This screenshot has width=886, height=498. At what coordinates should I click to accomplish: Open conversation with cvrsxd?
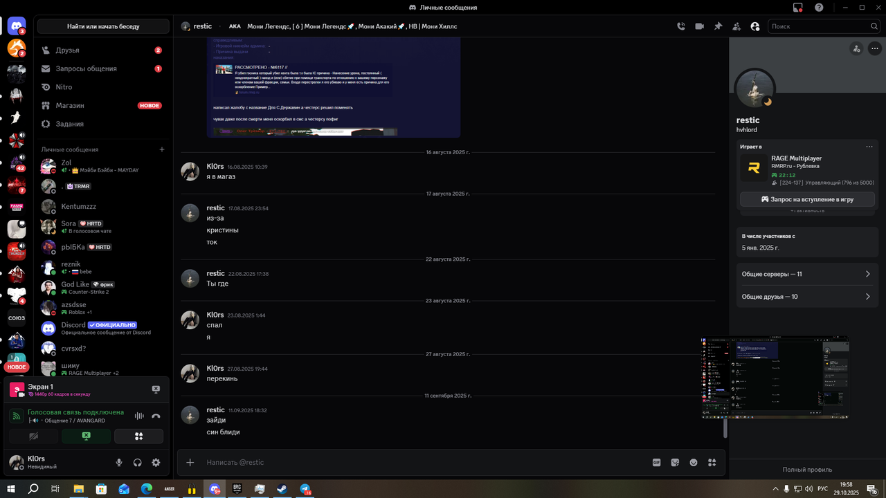pyautogui.click(x=103, y=349)
